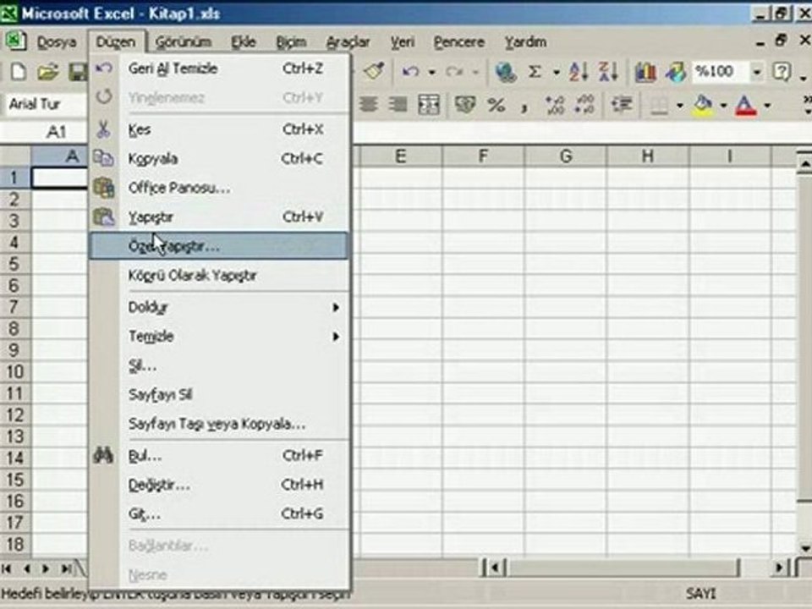Click the New workbook icon
This screenshot has width=812, height=609.
pos(19,72)
